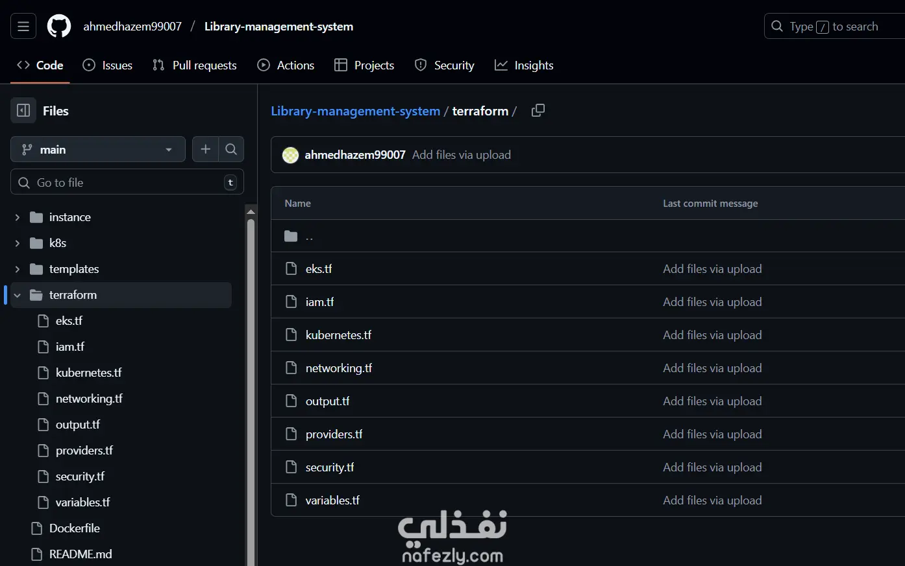Select networking.tf in the file tree

(x=89, y=399)
